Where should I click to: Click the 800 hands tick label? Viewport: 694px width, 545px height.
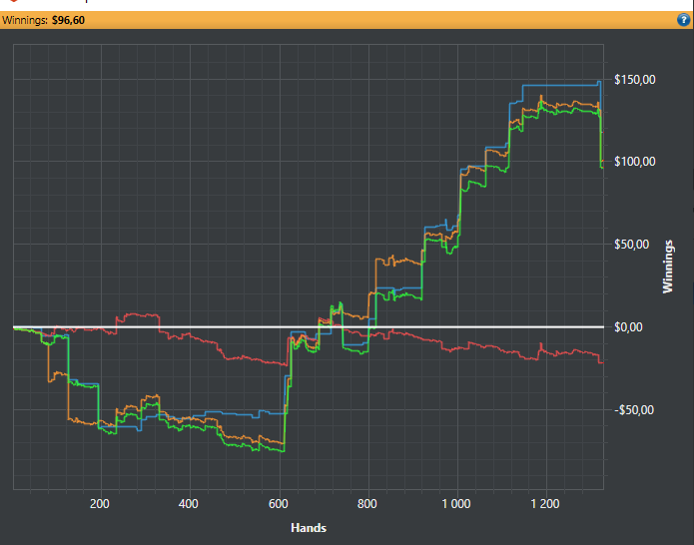367,504
